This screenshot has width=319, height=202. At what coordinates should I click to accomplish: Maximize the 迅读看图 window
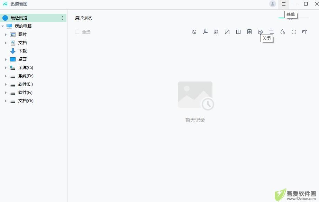[306, 4]
